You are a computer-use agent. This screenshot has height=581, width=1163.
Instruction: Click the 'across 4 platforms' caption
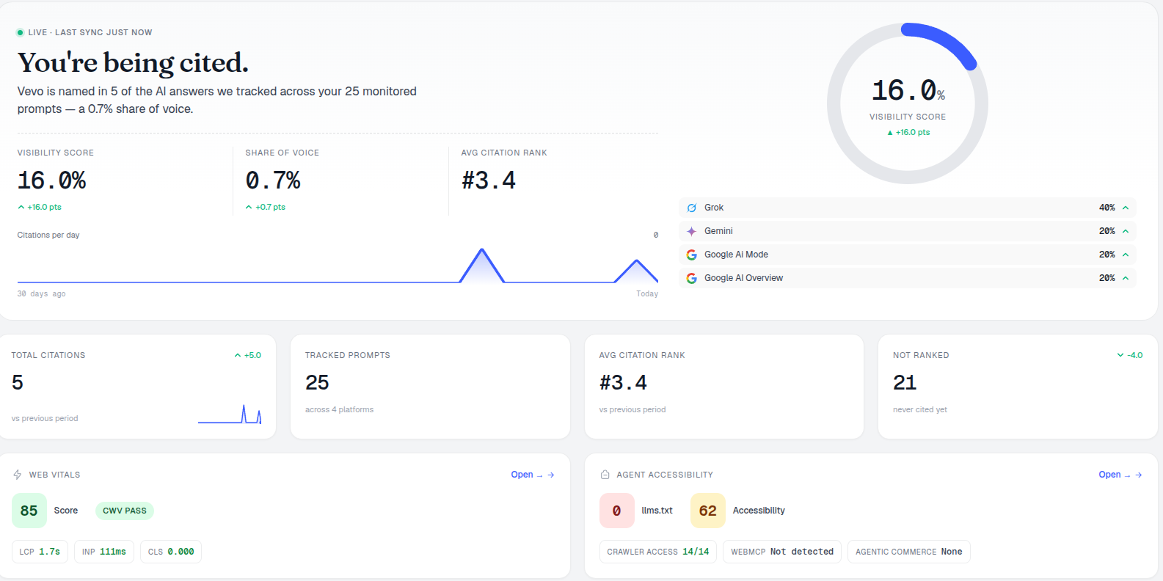339,410
